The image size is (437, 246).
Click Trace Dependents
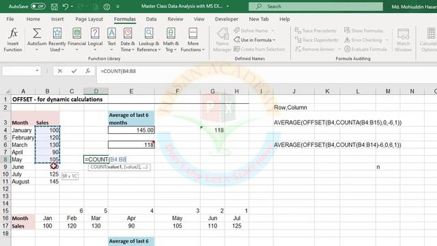click(316, 40)
